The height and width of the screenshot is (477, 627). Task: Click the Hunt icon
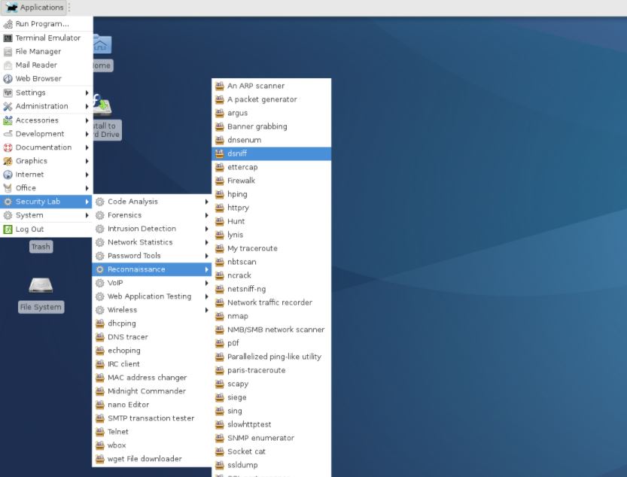coord(220,221)
